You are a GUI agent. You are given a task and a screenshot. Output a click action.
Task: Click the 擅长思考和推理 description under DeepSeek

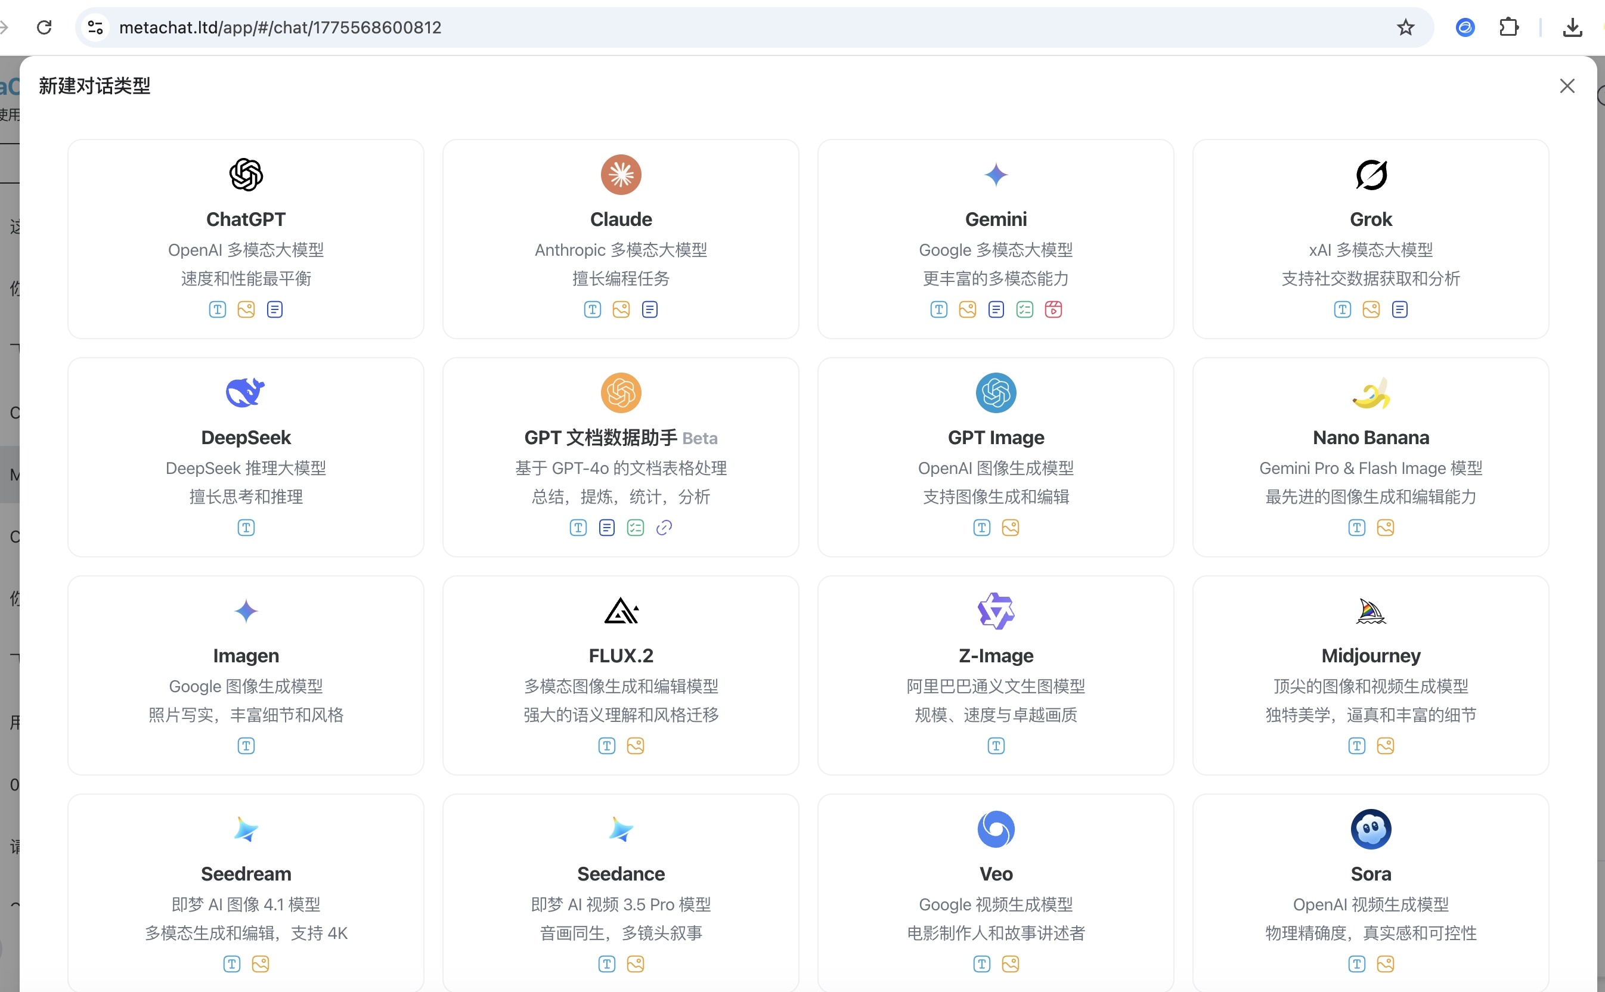point(246,497)
